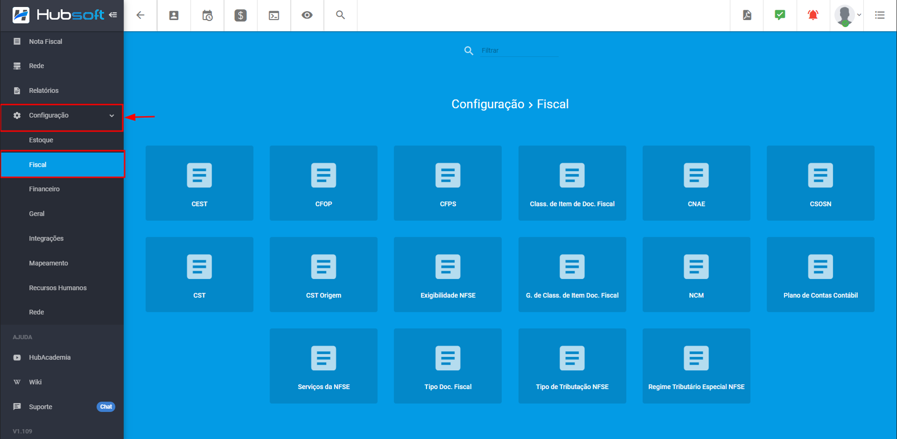
Task: Select Financeiro submenu item
Action: pyautogui.click(x=62, y=189)
